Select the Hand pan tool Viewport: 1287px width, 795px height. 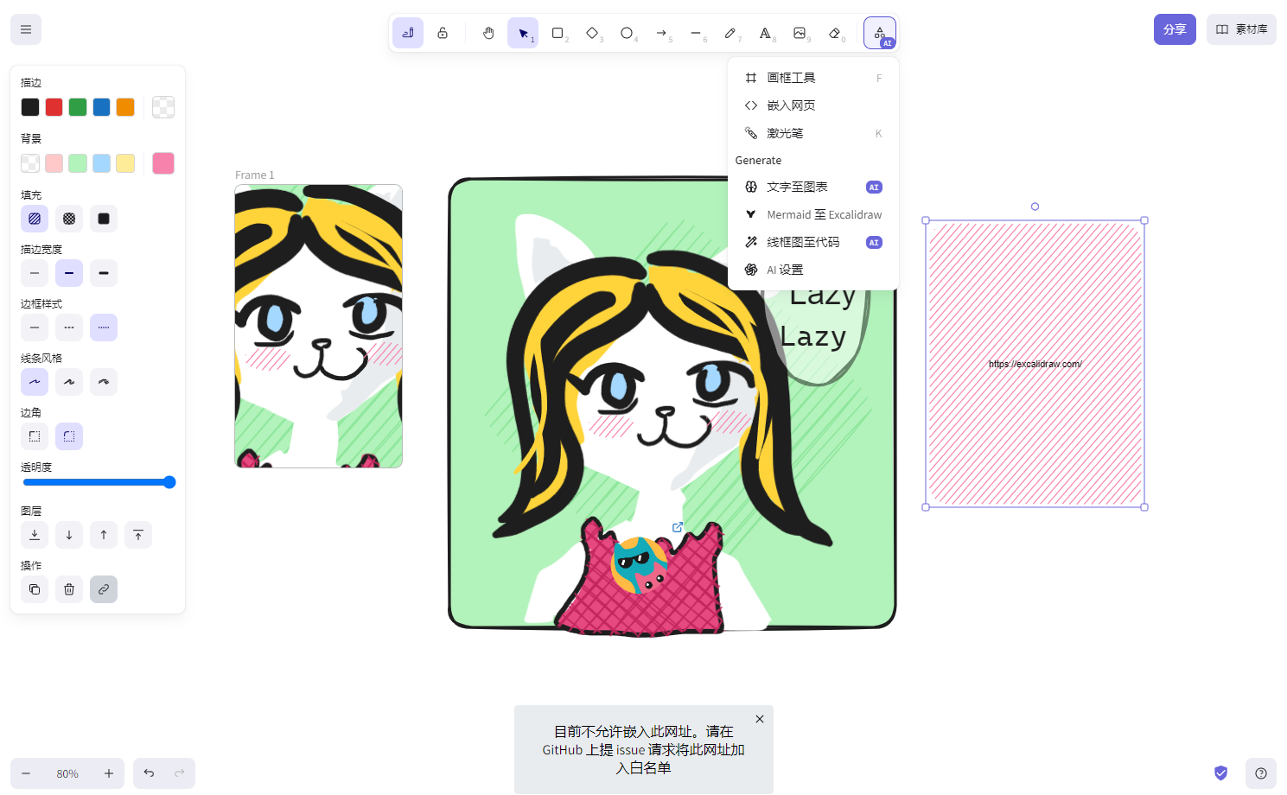click(x=488, y=33)
